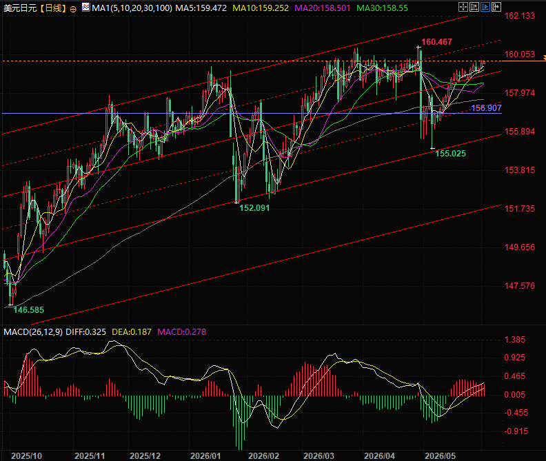
Task: Click the 2026/01 date axis label
Action: click(205, 455)
